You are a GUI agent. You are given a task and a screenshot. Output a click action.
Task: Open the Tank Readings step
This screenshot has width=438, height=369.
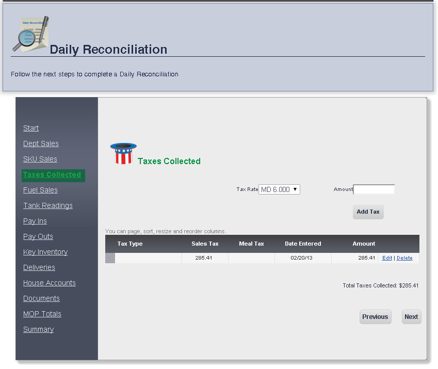(x=48, y=205)
